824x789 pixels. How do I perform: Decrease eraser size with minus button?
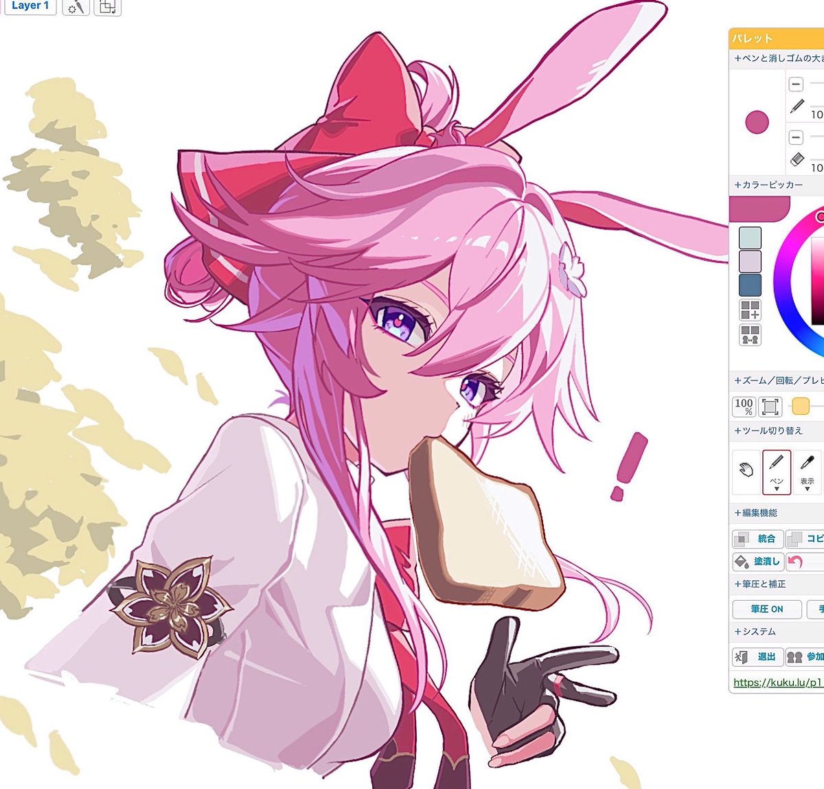pos(796,137)
